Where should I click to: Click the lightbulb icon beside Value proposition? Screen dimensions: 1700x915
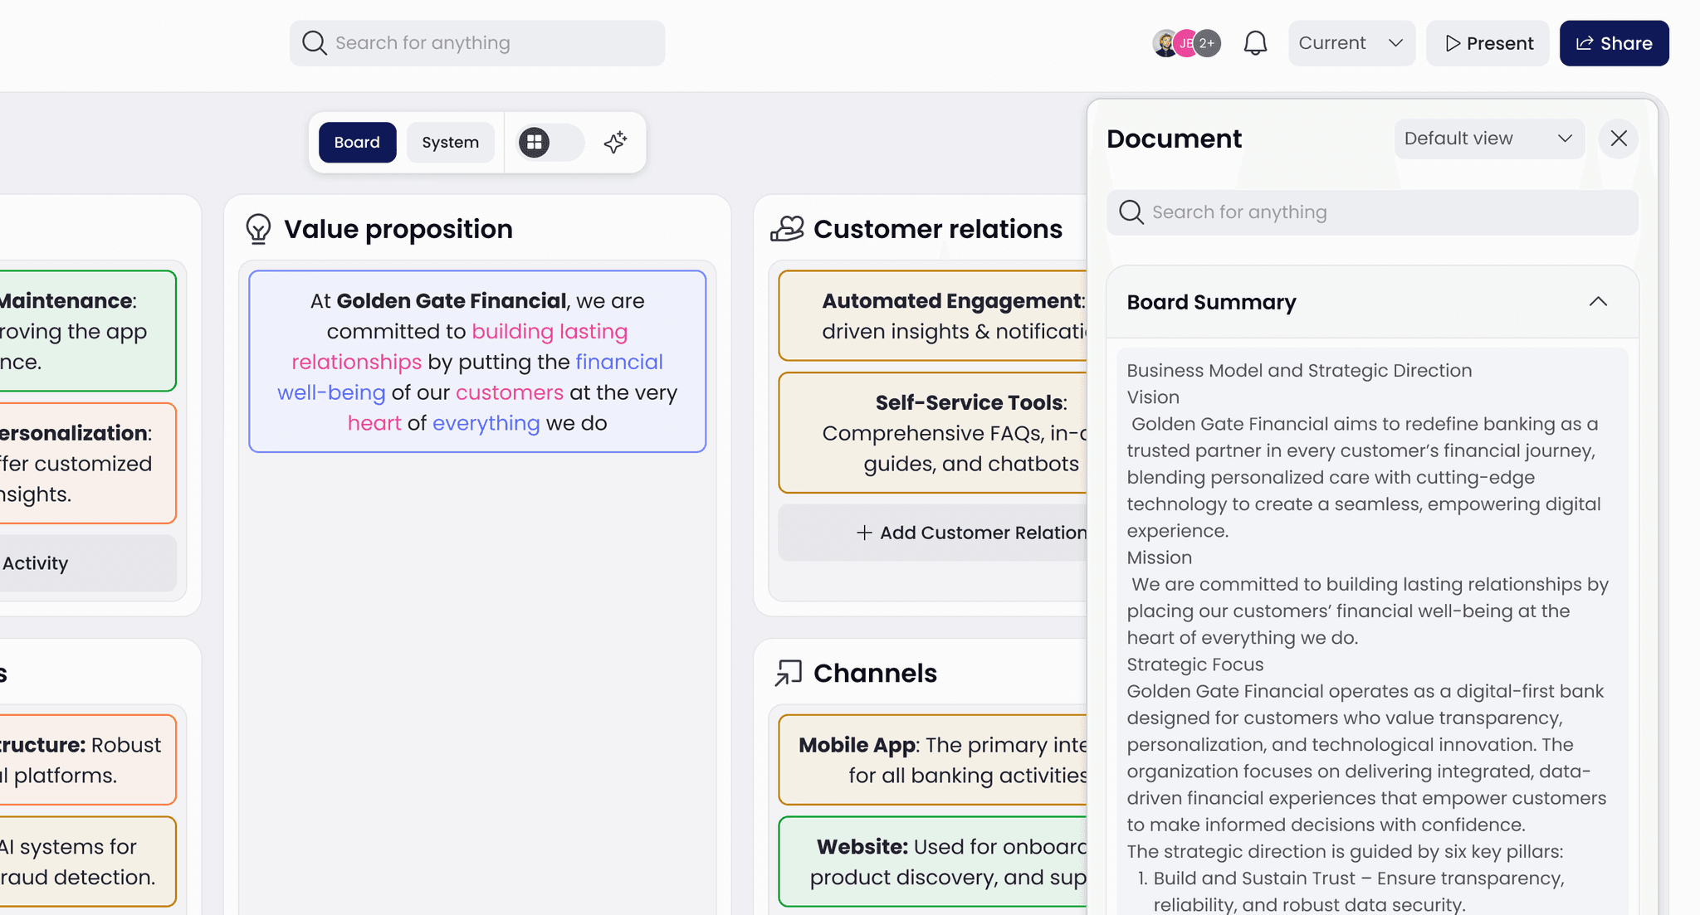click(258, 229)
